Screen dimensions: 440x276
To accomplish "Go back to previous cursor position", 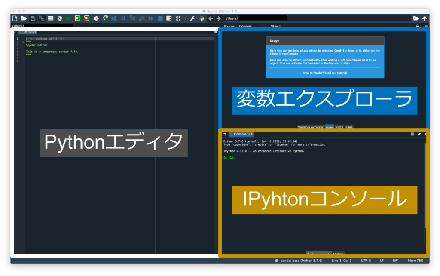I will 211,19.
